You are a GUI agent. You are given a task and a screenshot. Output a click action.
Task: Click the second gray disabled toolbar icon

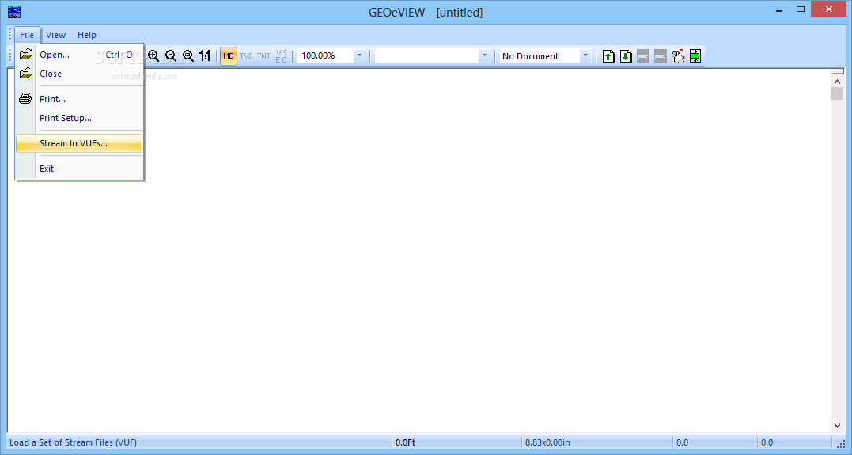pos(661,55)
